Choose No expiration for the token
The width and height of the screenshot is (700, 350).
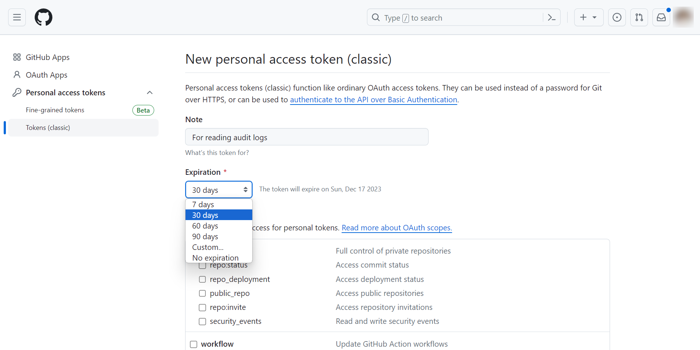click(215, 258)
